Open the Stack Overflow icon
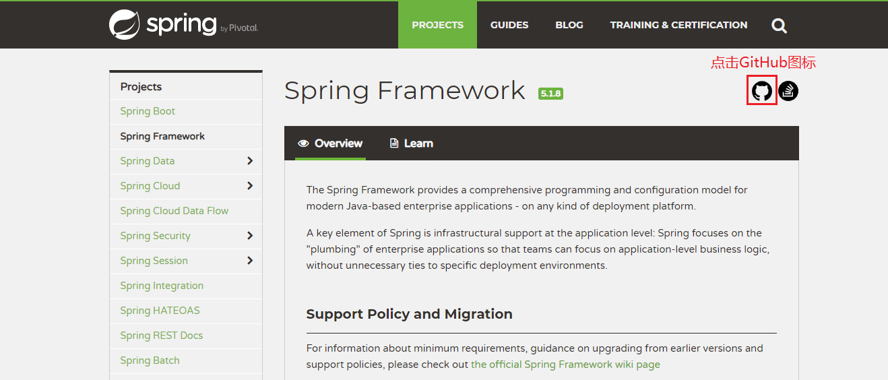The image size is (888, 380). coord(788,91)
